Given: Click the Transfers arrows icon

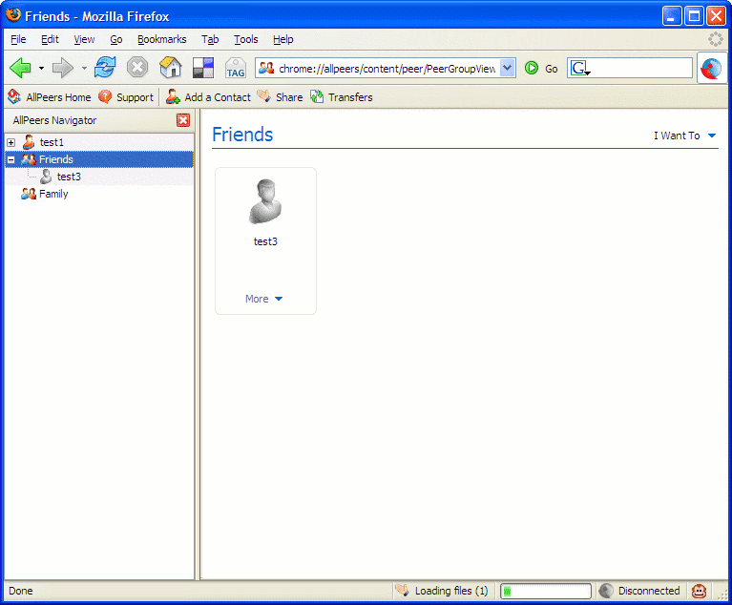Looking at the screenshot, I should [317, 96].
